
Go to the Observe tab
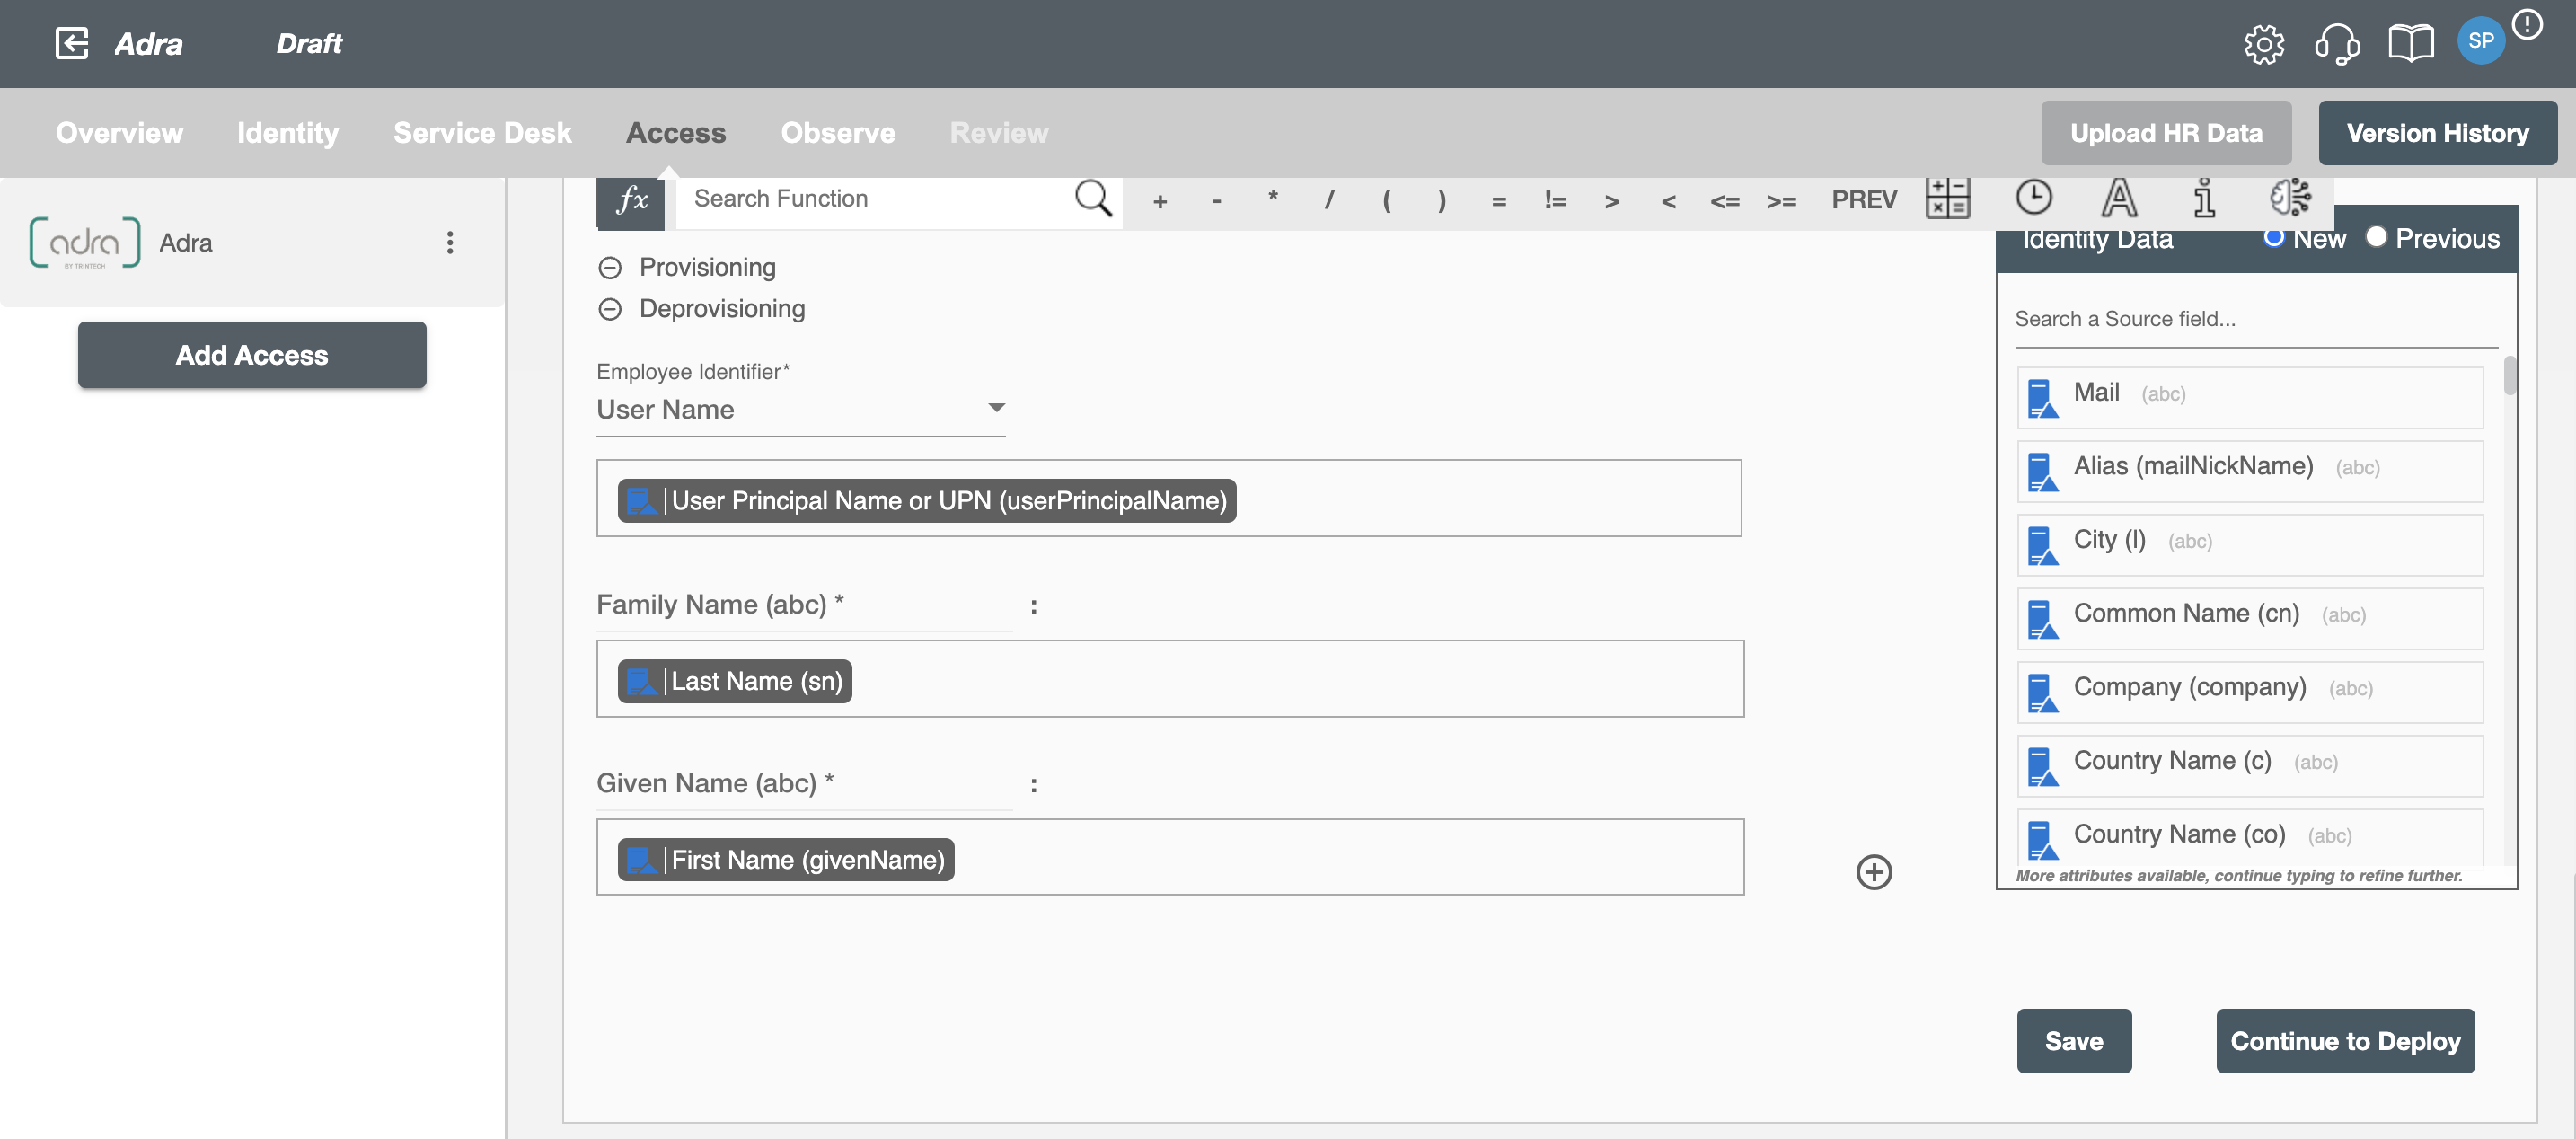tap(838, 133)
